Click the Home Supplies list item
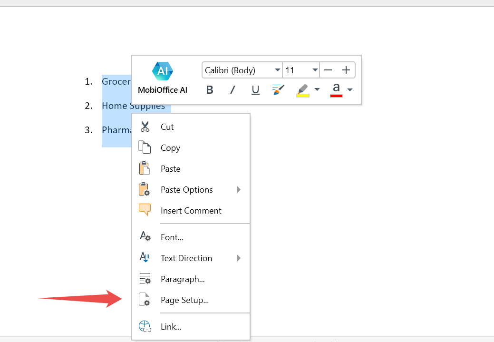Screen dimensions: 494x342 point(133,106)
